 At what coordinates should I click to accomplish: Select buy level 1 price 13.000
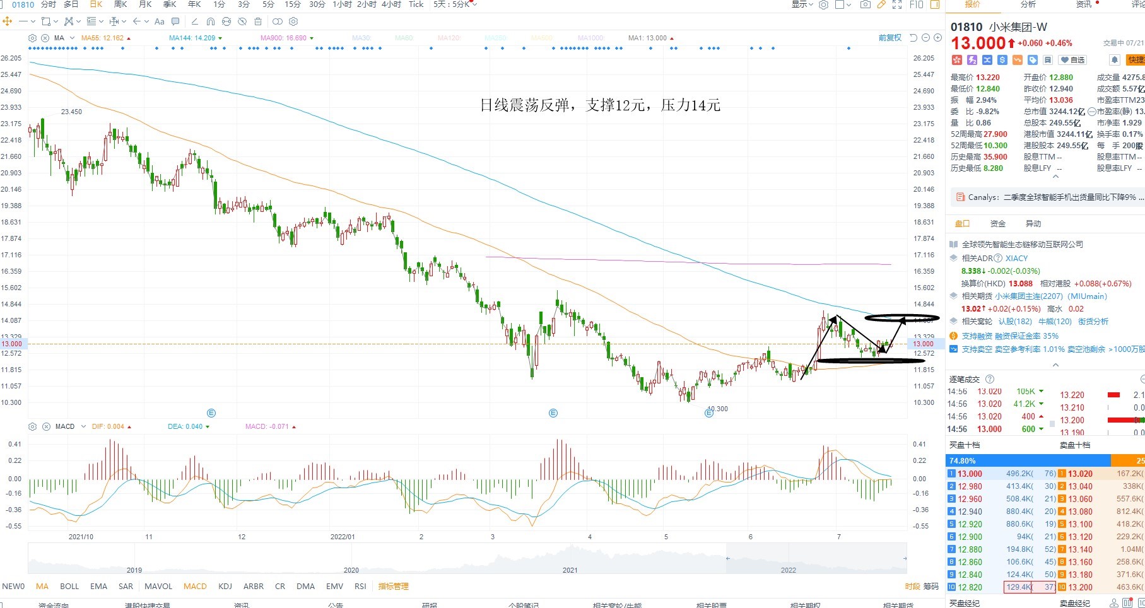[x=970, y=474]
